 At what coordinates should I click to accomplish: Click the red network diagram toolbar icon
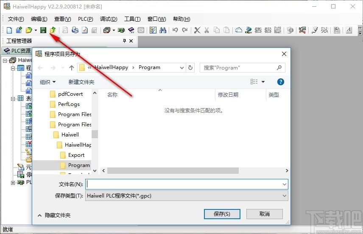click(302, 30)
